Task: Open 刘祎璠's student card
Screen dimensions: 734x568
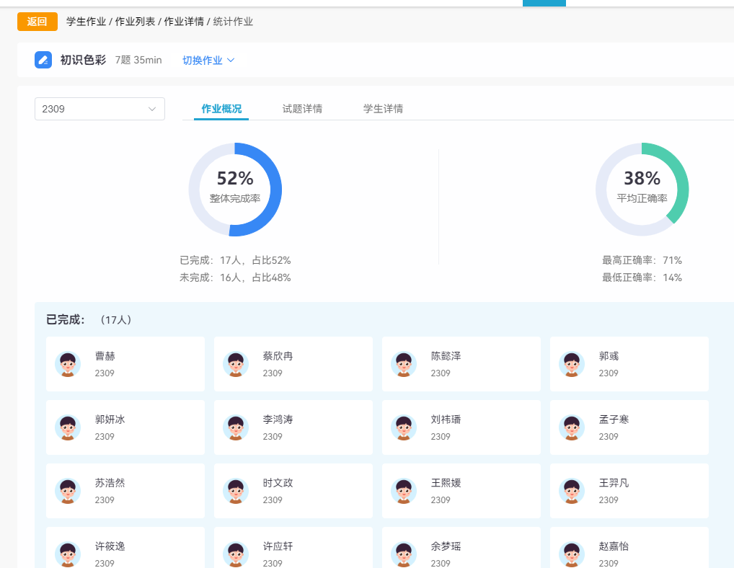Action: coord(461,427)
